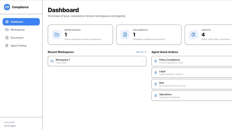Click the View all link
This screenshot has width=232, height=130.
(141, 52)
